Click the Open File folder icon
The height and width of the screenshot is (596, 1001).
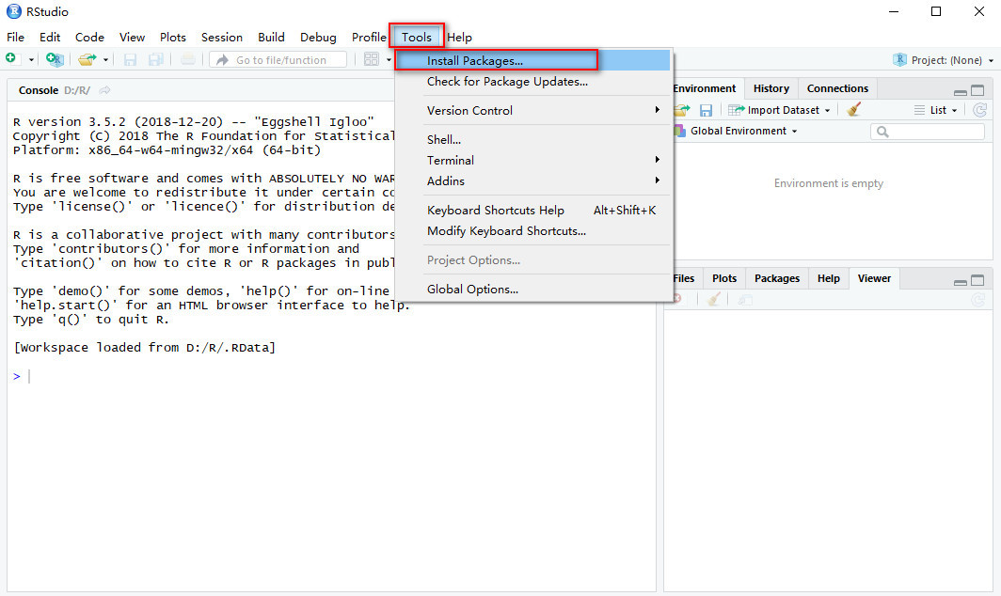coord(87,59)
